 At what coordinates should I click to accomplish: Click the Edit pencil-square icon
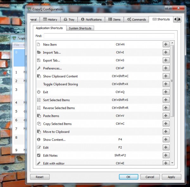click(39, 147)
